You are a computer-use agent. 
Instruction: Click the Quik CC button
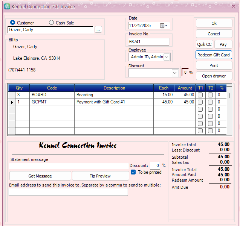point(204,44)
